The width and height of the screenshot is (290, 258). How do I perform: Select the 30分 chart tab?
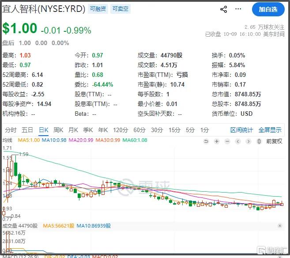point(157,130)
